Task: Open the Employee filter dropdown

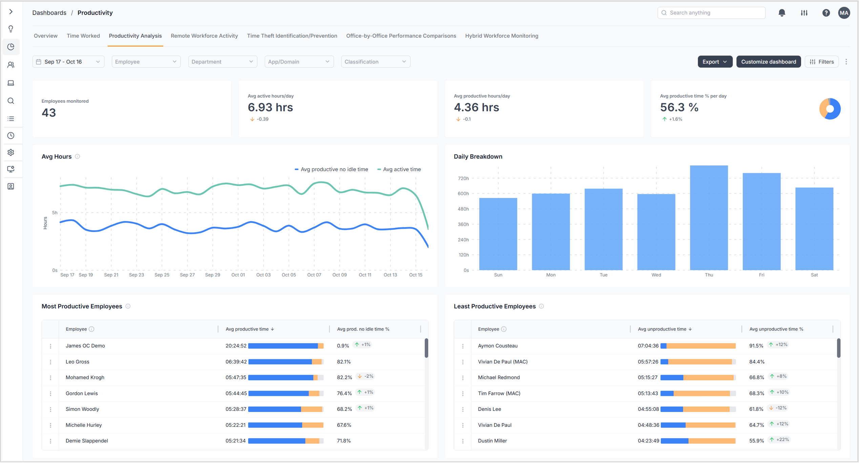Action: (x=146, y=62)
